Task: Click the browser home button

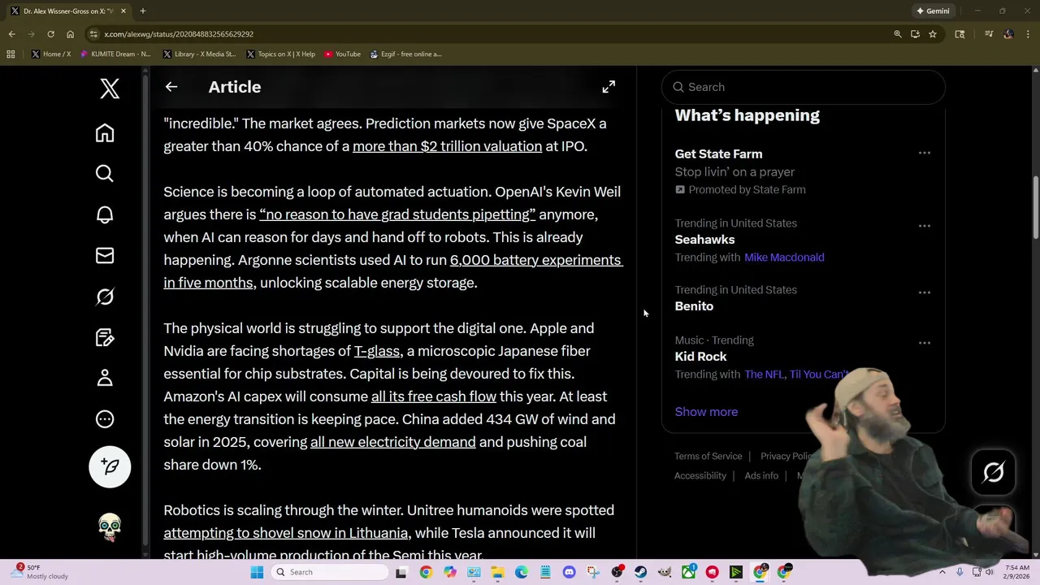Action: 70,34
